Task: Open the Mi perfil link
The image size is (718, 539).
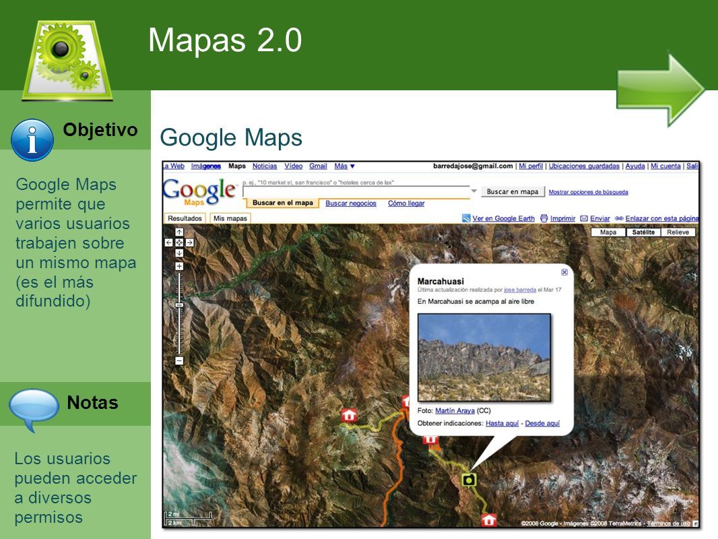Action: coord(531,166)
